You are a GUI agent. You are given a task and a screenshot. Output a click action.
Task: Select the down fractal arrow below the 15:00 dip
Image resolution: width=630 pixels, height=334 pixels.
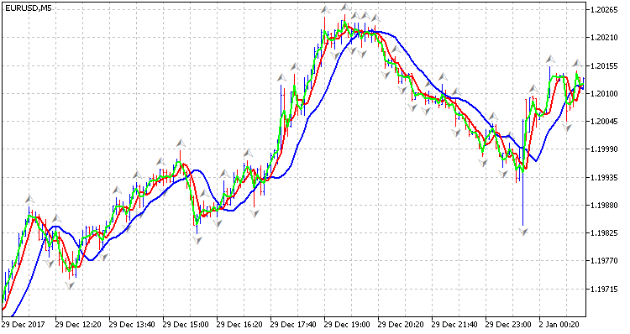pyautogui.click(x=197, y=240)
